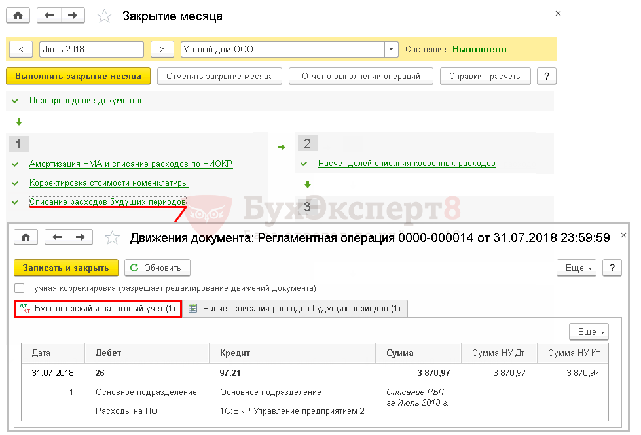
Task: Open Еще menu above the entries table
Action: [x=589, y=332]
